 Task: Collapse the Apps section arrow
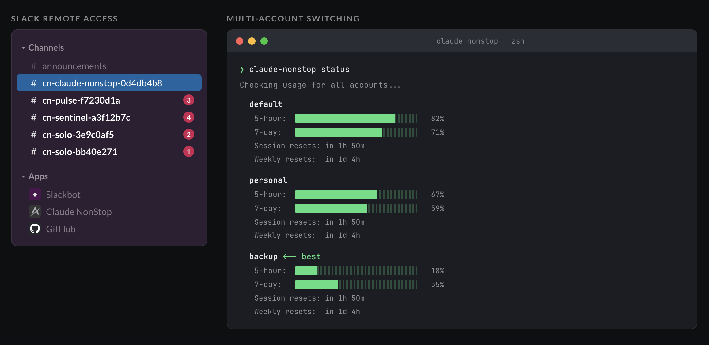[23, 177]
